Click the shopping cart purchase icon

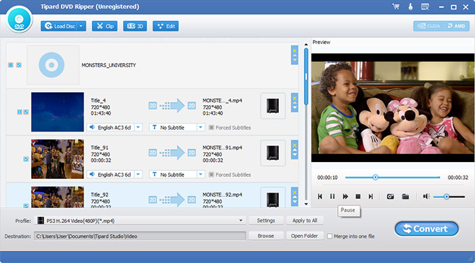(x=396, y=7)
